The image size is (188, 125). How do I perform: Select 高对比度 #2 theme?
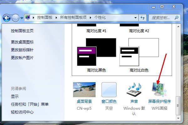(x=139, y=31)
